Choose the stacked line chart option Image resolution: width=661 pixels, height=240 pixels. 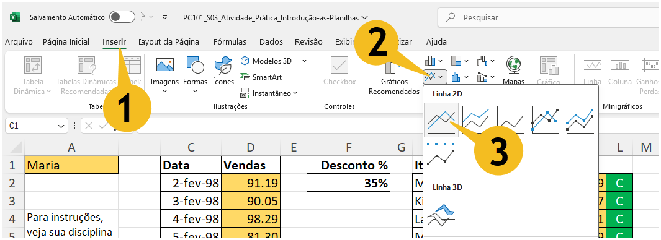click(475, 120)
